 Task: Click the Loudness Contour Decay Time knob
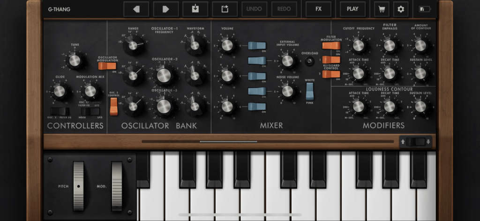point(390,107)
